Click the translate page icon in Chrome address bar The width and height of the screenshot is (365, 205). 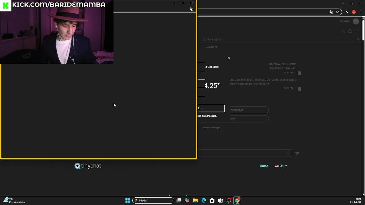click(331, 12)
